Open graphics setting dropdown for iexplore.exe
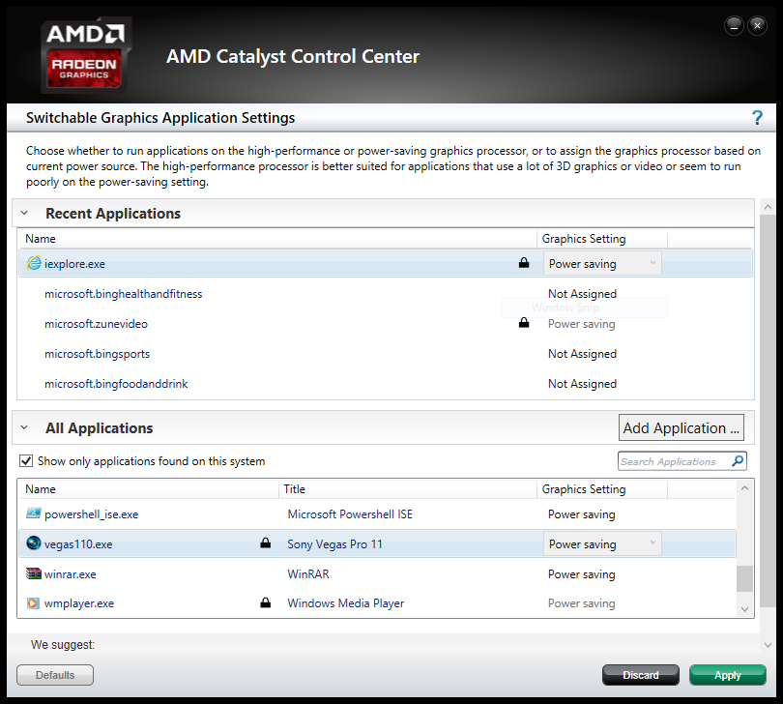Viewport: 783px width, 704px height. 602,263
